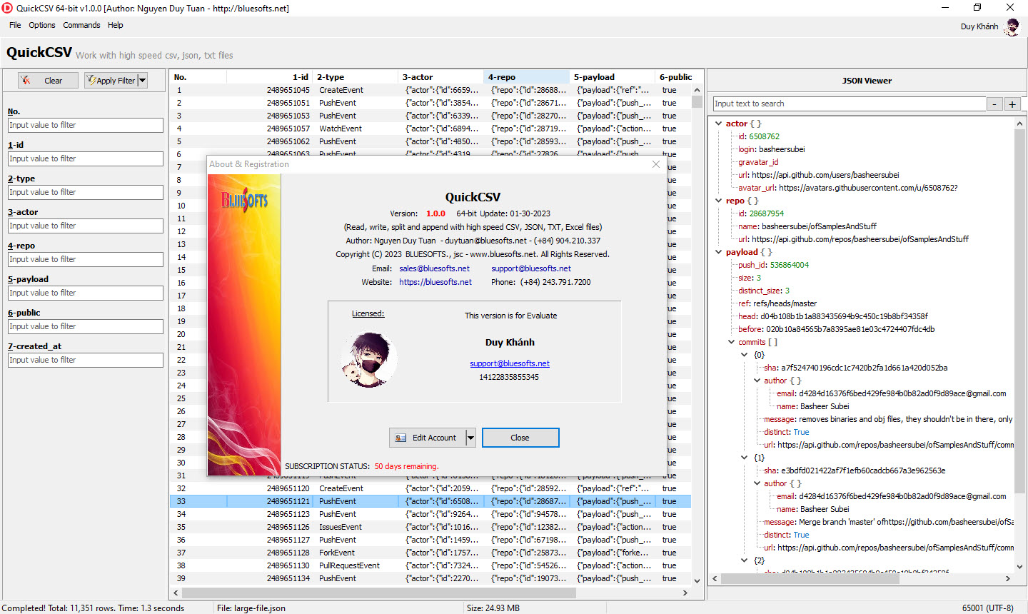Open the File menu
Screen dimensions: 1028x614
(x=15, y=25)
